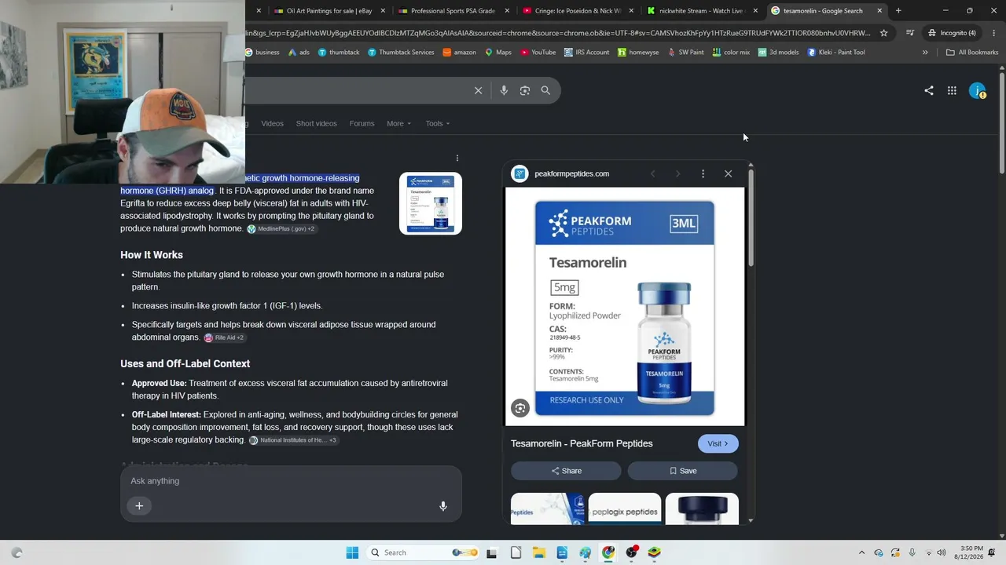Viewport: 1006px width, 565px height.
Task: Open the YouTube bookmark
Action: tap(538, 53)
